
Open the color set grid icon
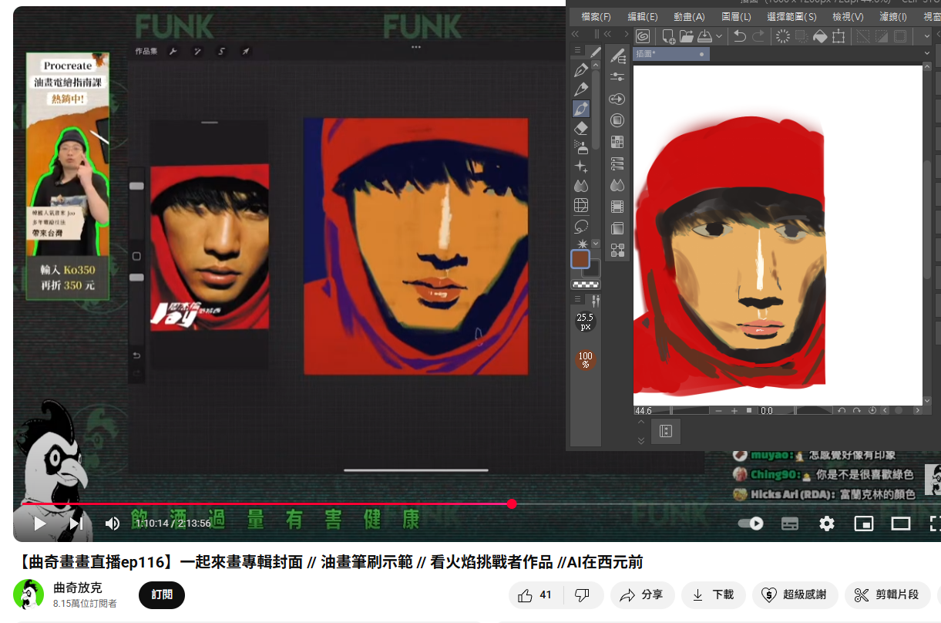(x=617, y=142)
